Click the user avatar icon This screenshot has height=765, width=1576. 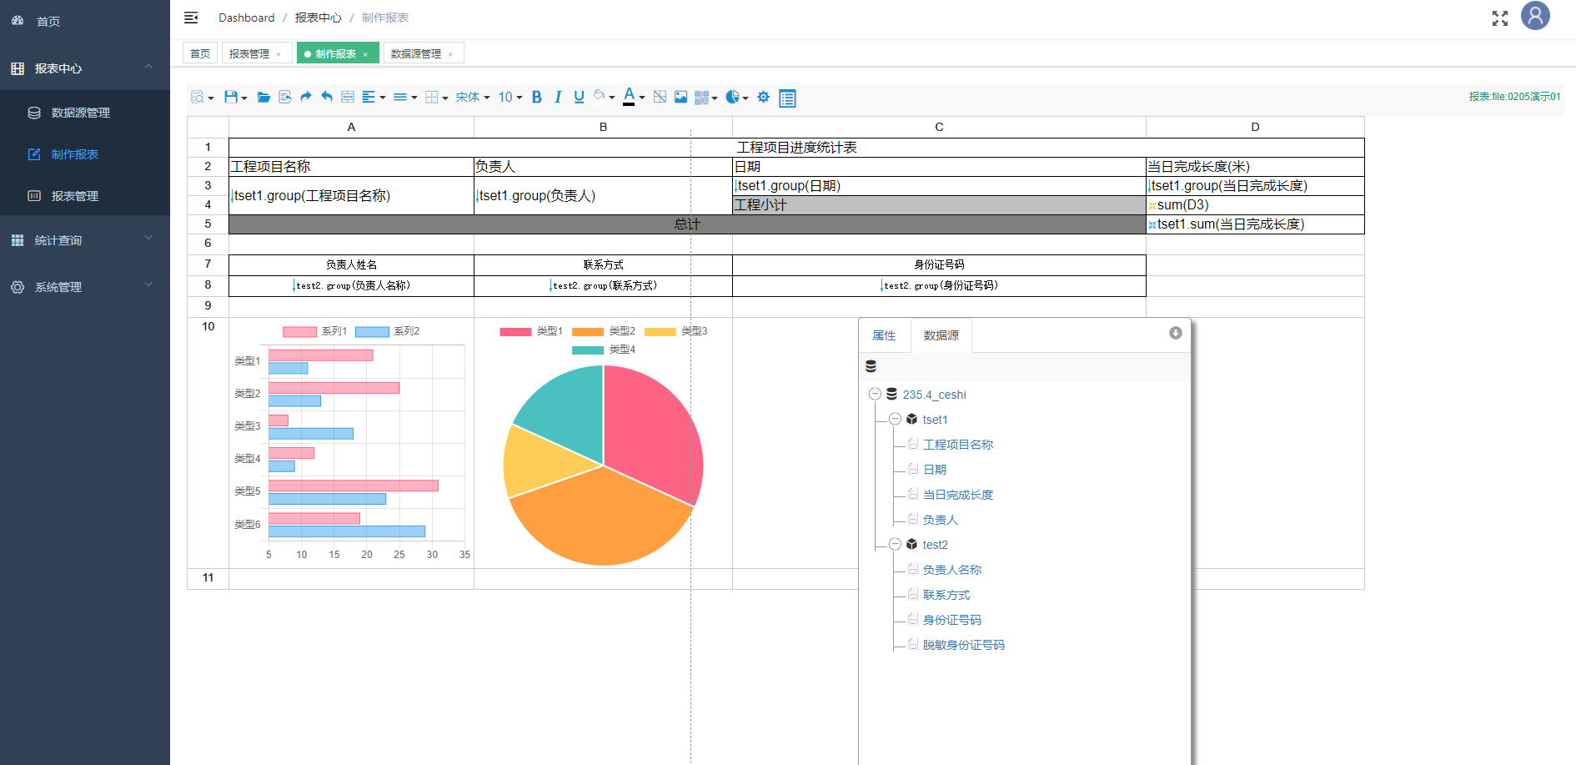pyautogui.click(x=1535, y=16)
